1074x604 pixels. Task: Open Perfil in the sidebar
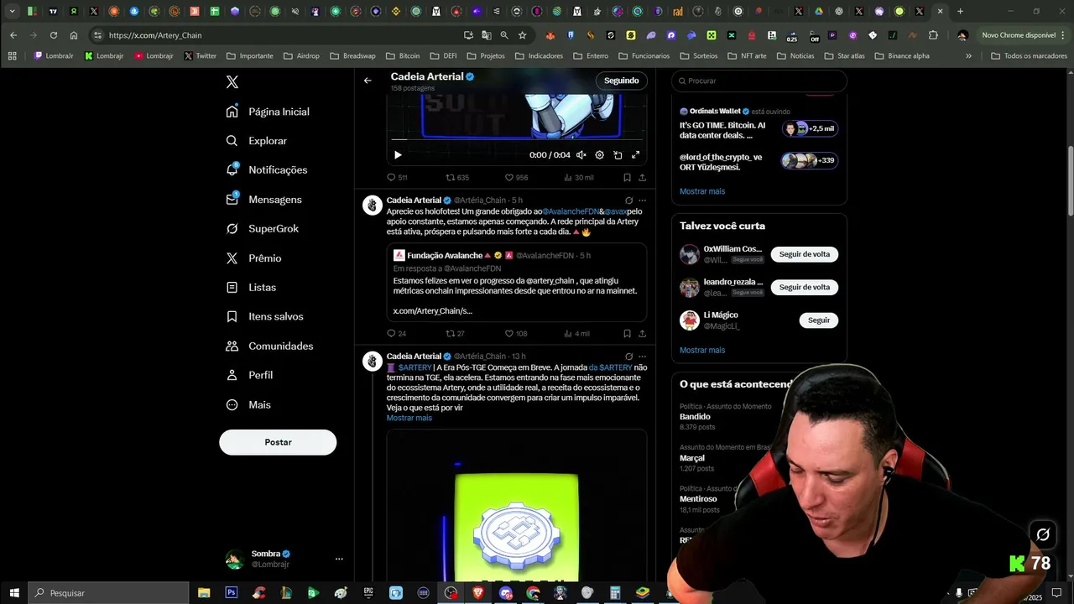[x=249, y=375]
